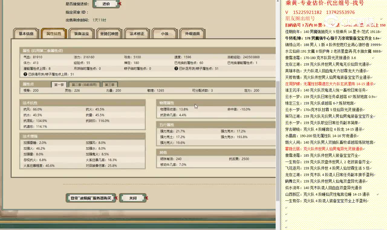Click the 关闭 button

[133, 198]
